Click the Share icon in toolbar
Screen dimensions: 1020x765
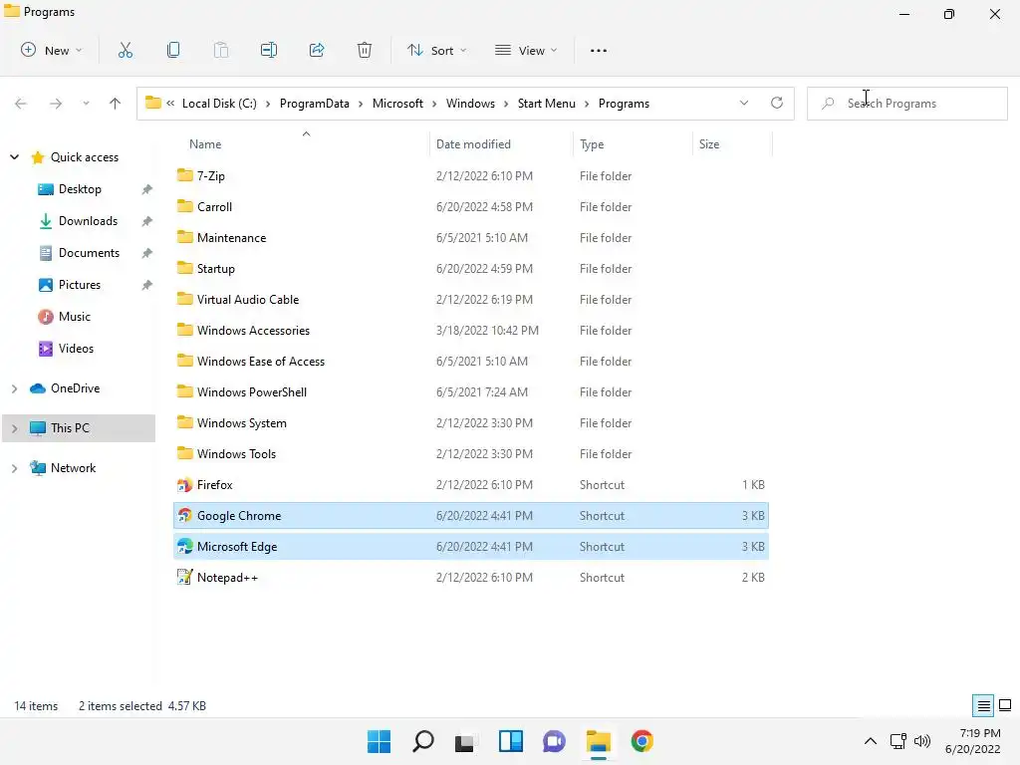(317, 50)
